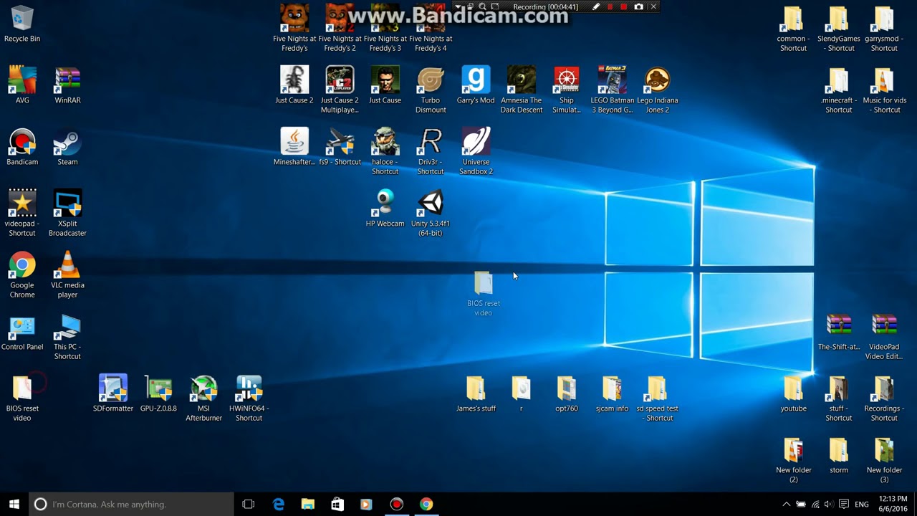The image size is (917, 516).
Task: Open the Windows Start menu
Action: pos(14,505)
